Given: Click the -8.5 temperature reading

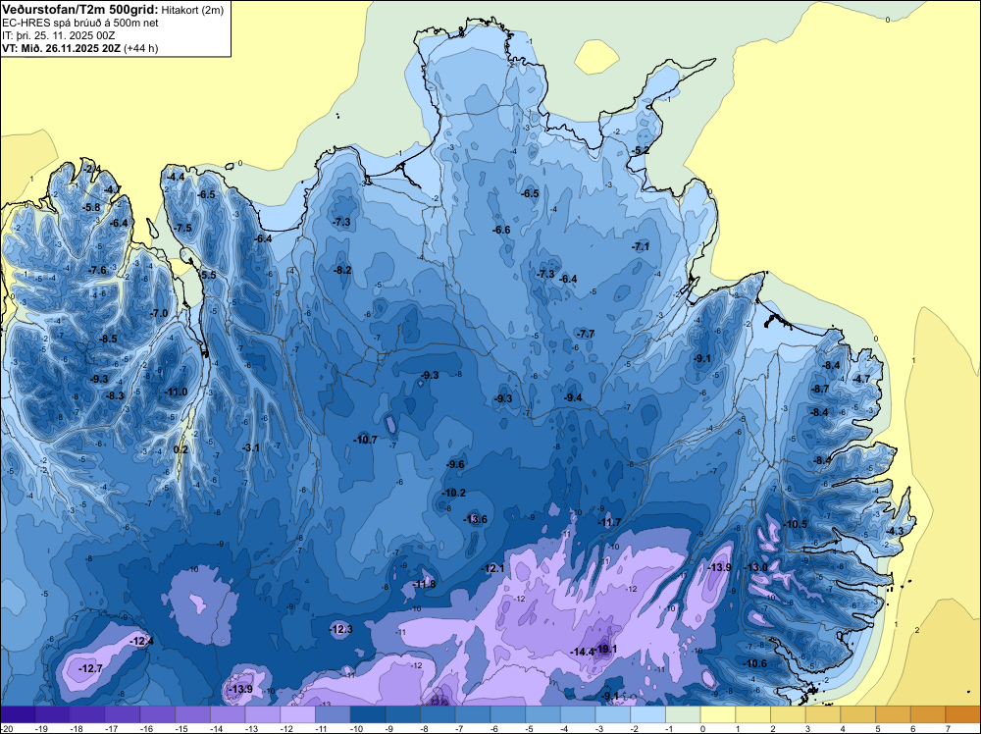Looking at the screenshot, I should (108, 340).
